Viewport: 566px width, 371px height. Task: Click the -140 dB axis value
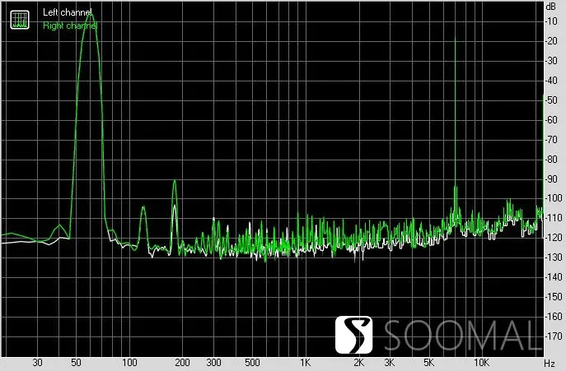553,277
